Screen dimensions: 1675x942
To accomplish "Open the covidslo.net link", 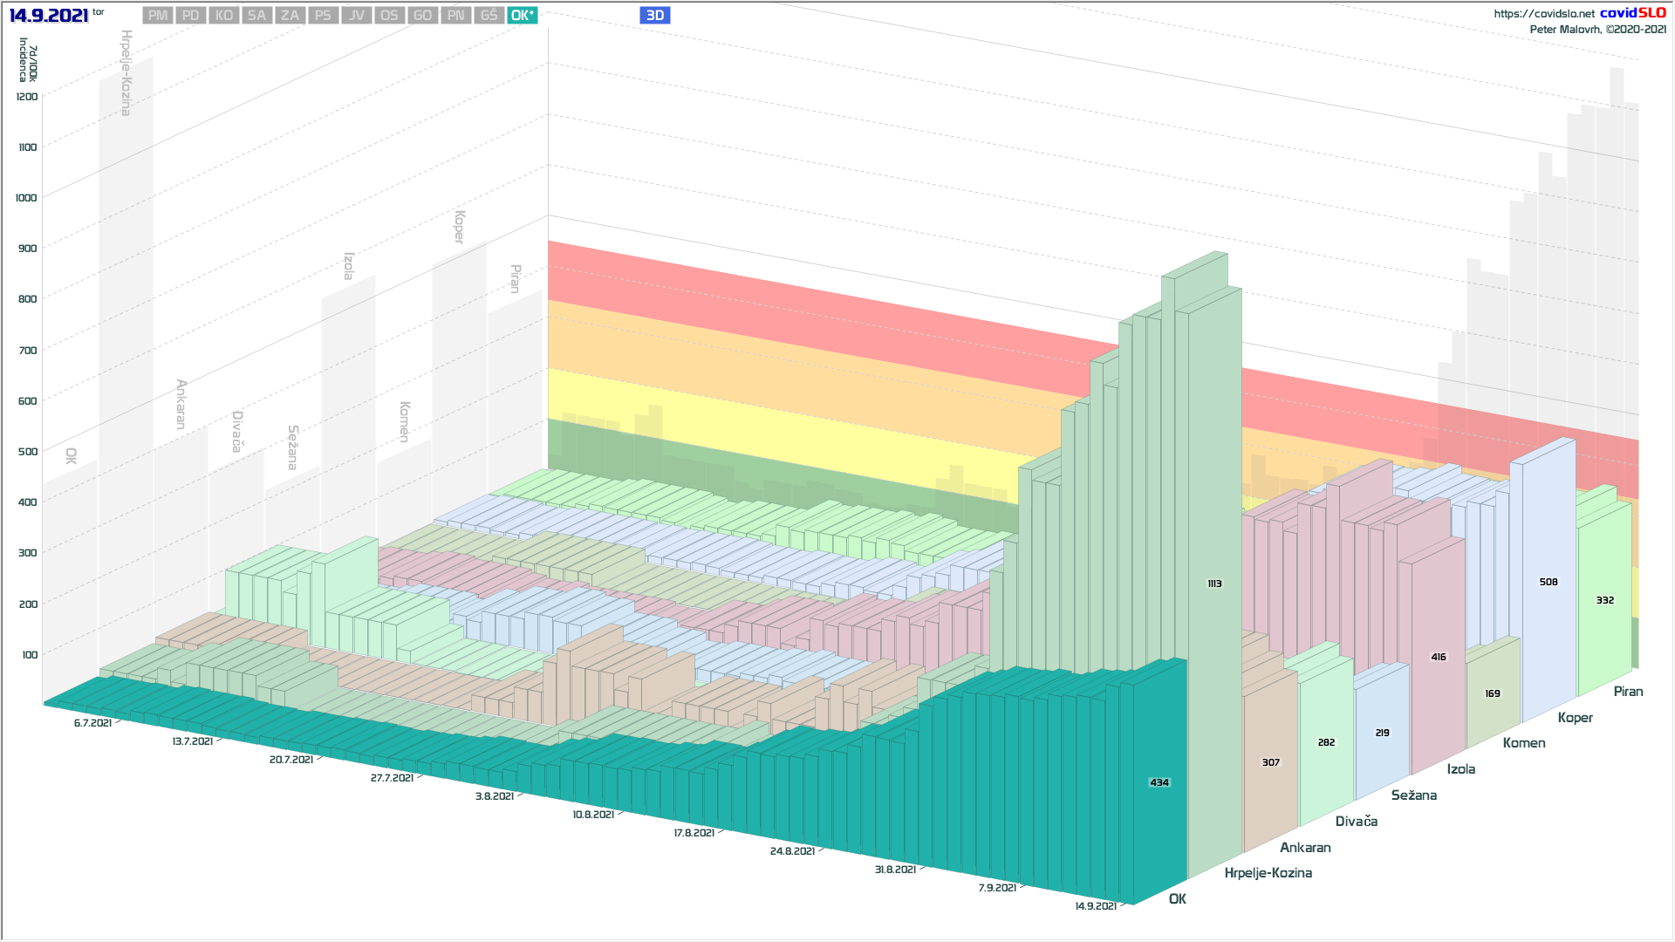I will (x=1543, y=14).
